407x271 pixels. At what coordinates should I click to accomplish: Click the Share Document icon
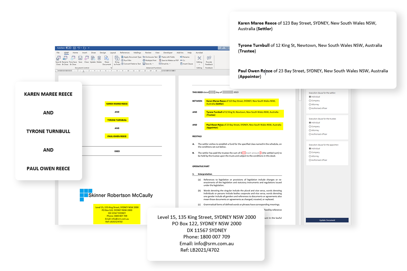[107, 60]
